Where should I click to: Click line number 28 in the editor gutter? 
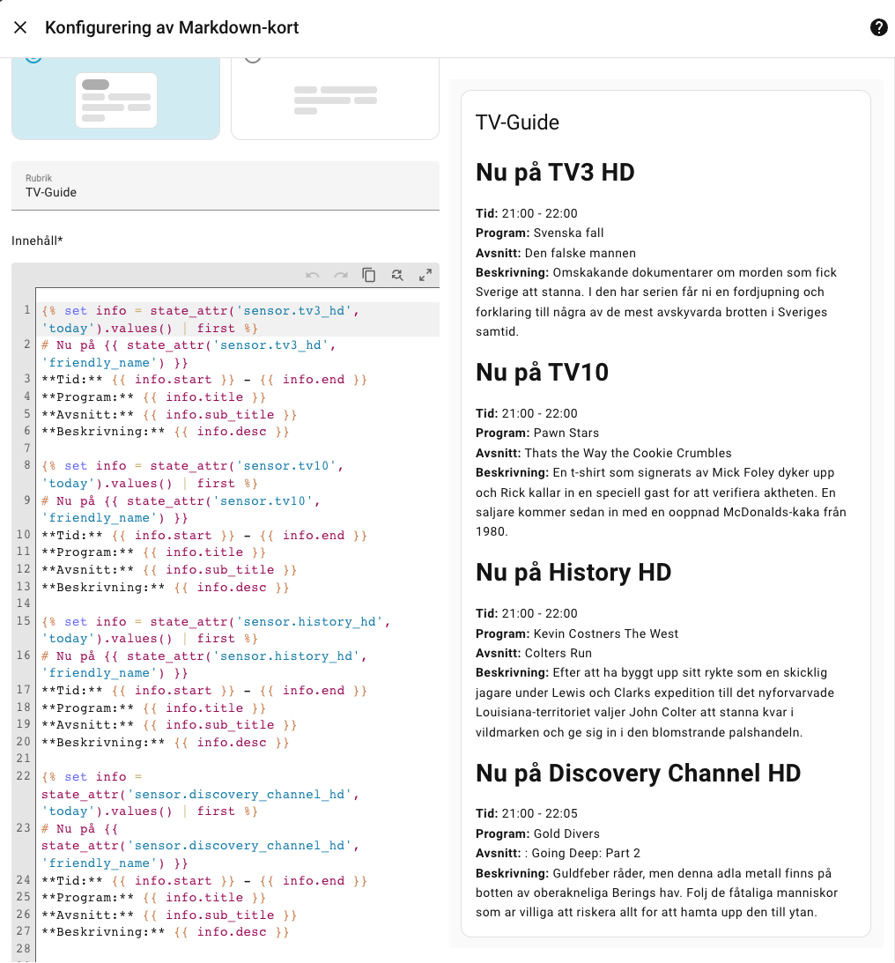coord(23,948)
